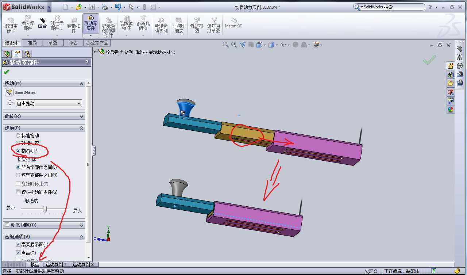Viewport: 467px width, 275px height.
Task: Click the PropertyManager help question mark
Action: (87, 62)
